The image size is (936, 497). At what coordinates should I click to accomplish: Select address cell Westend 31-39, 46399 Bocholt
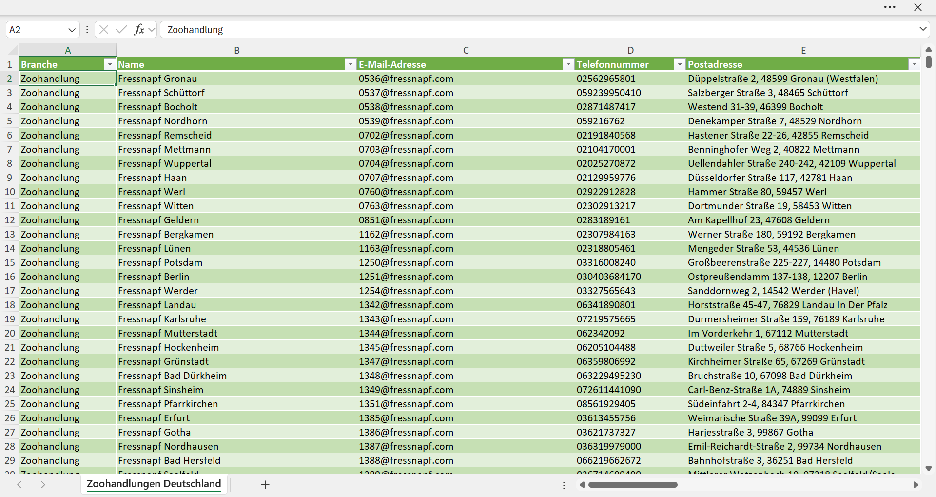click(803, 107)
